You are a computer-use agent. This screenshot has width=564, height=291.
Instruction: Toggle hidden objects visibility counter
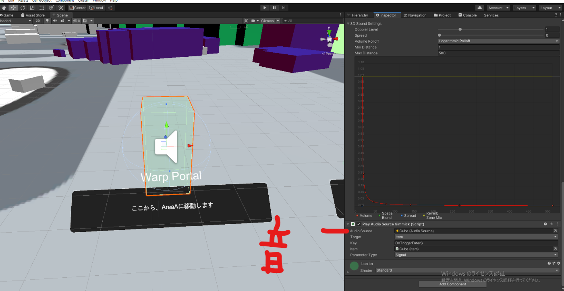click(x=77, y=21)
